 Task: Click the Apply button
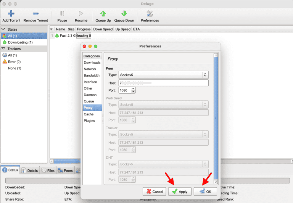pos(180,192)
